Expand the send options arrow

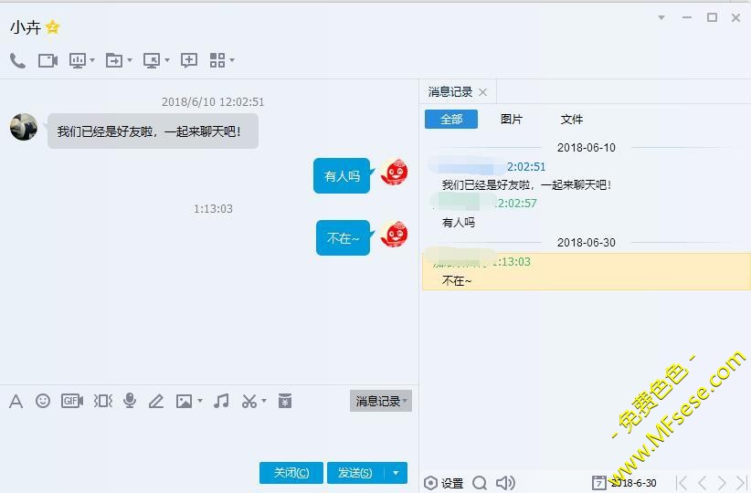pyautogui.click(x=396, y=473)
